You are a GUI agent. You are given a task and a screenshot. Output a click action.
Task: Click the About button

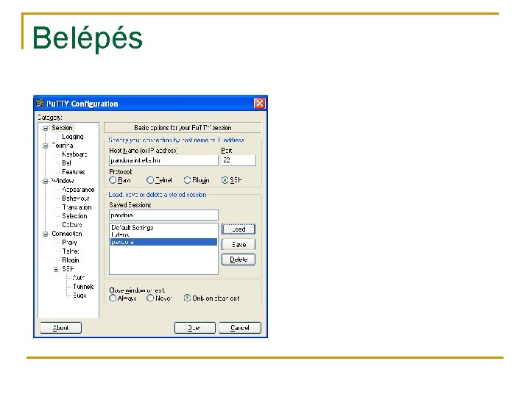pos(61,328)
